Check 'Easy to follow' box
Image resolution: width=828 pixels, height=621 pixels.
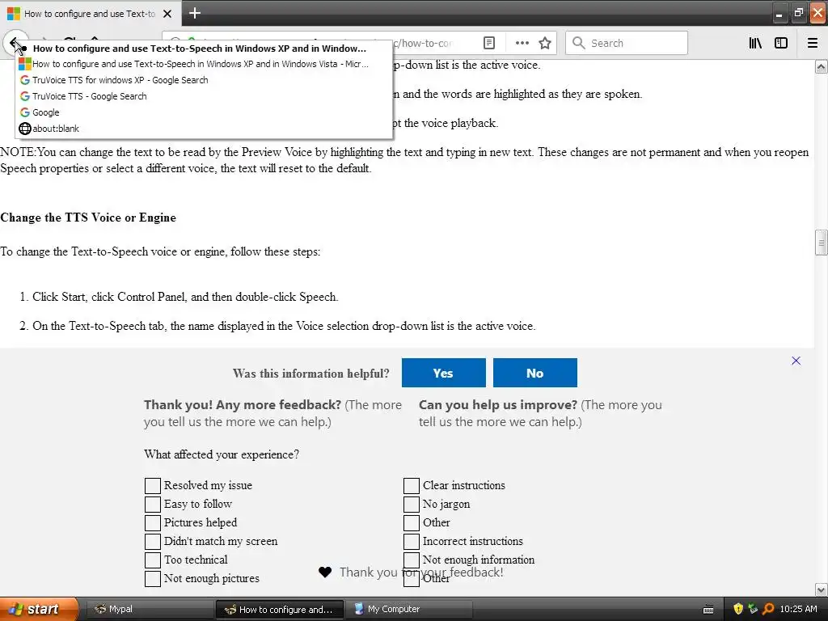(153, 504)
